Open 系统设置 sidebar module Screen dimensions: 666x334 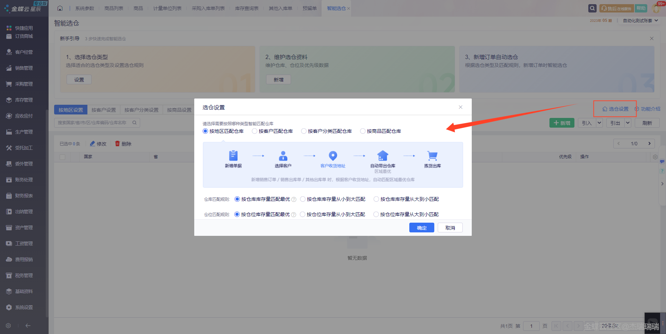pyautogui.click(x=20, y=307)
